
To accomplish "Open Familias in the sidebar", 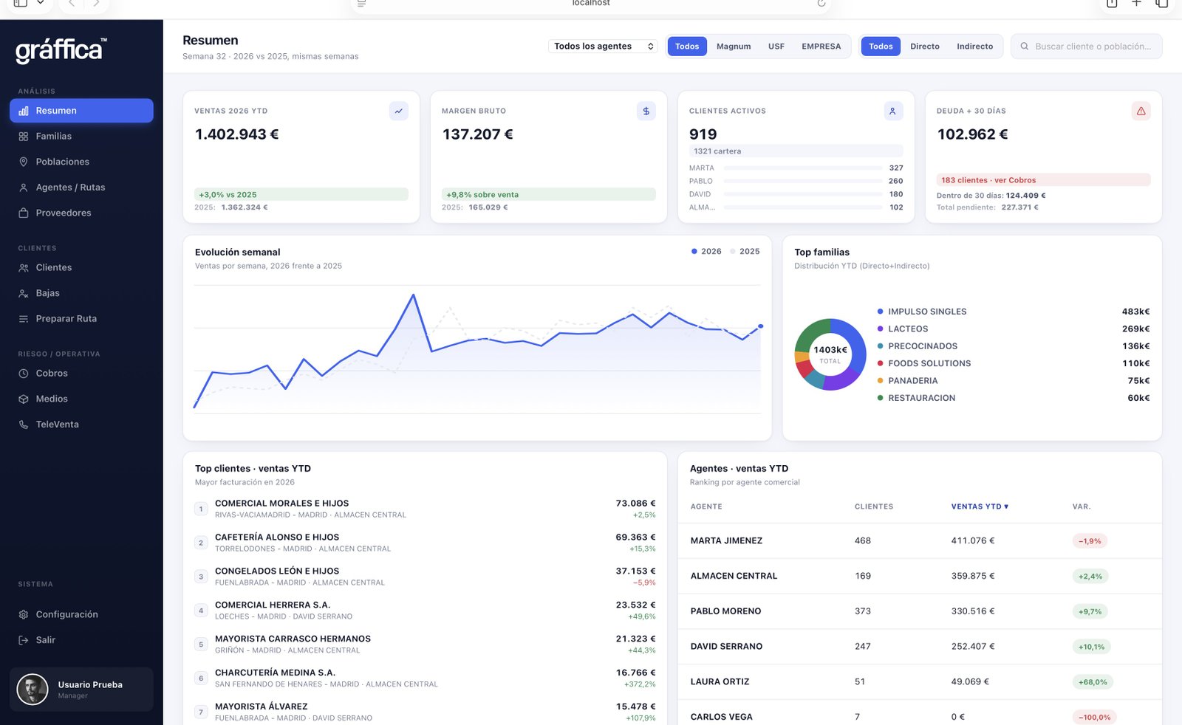I will 81,137.
